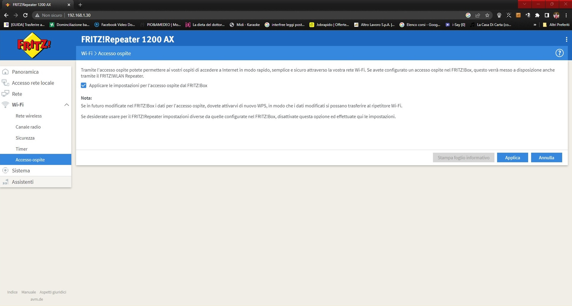The height and width of the screenshot is (306, 572).
Task: Click the FRITZ!Repeater 1200 AX page title
Action: pyautogui.click(x=128, y=39)
